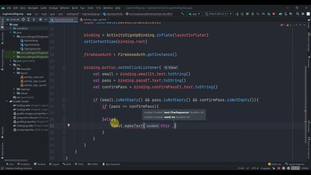Open project panel options gear
The width and height of the screenshot is (311, 175).
(40, 19)
